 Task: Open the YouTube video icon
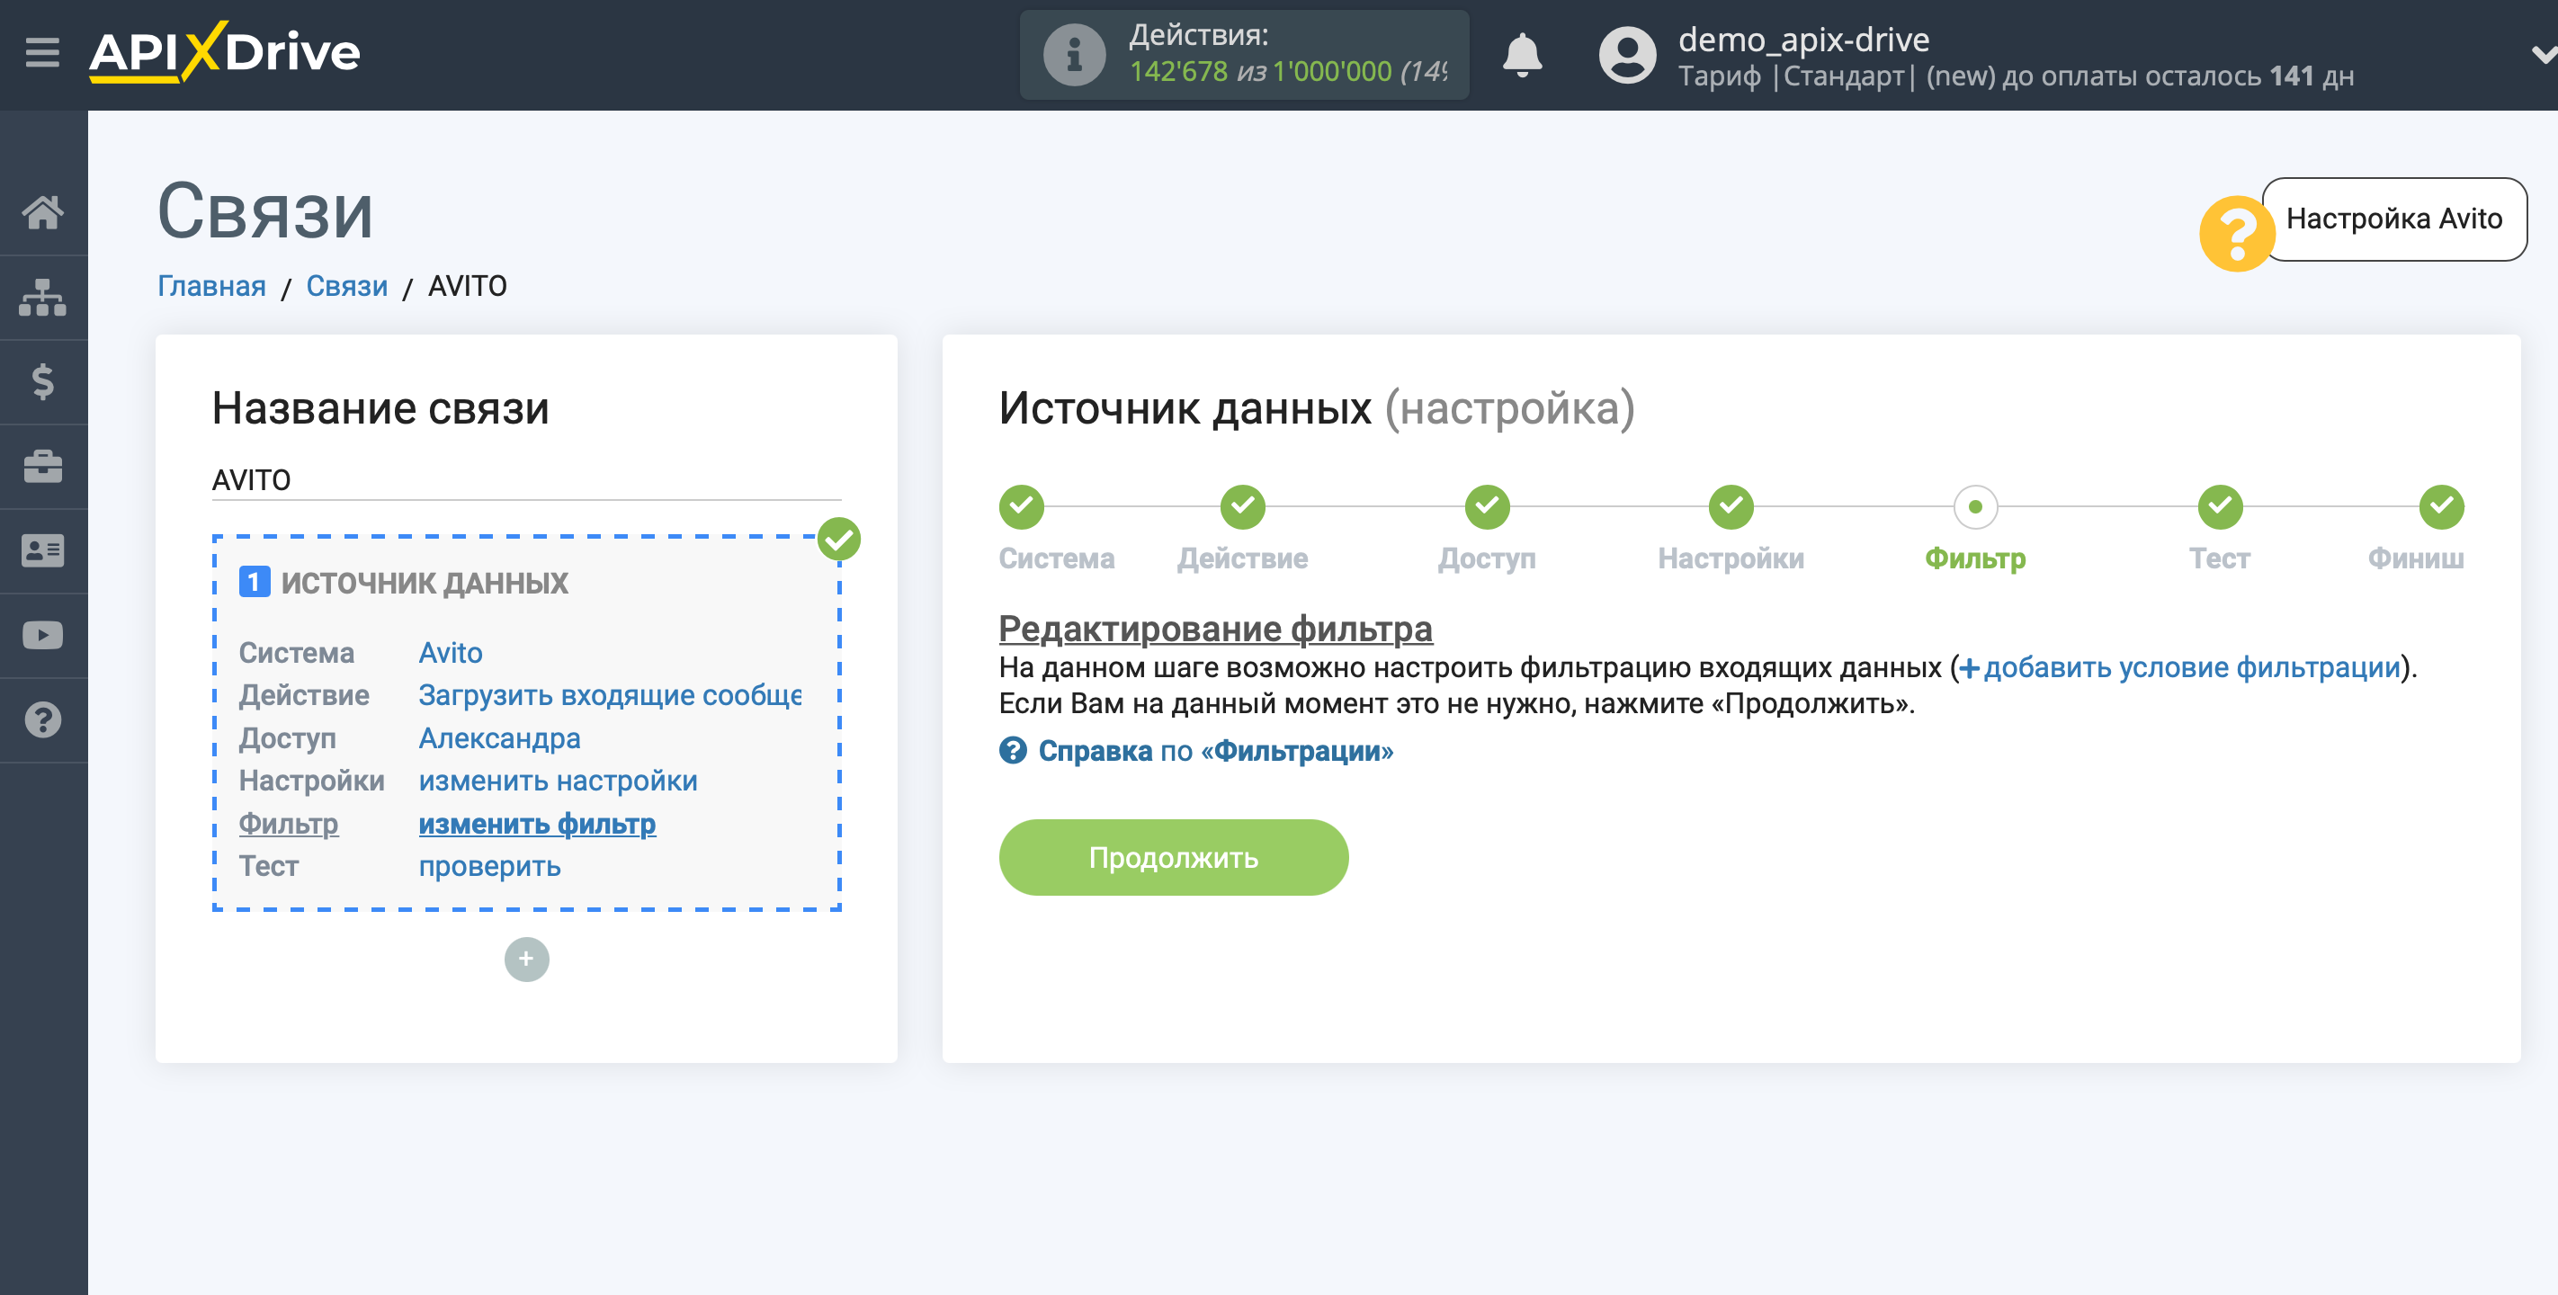tap(42, 636)
